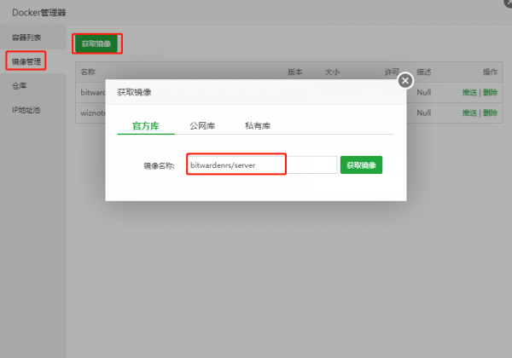
Task: Click the bitwarden image name cell
Action: click(x=91, y=91)
